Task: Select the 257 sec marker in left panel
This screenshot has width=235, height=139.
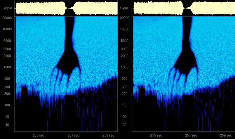Action: pyautogui.click(x=73, y=135)
